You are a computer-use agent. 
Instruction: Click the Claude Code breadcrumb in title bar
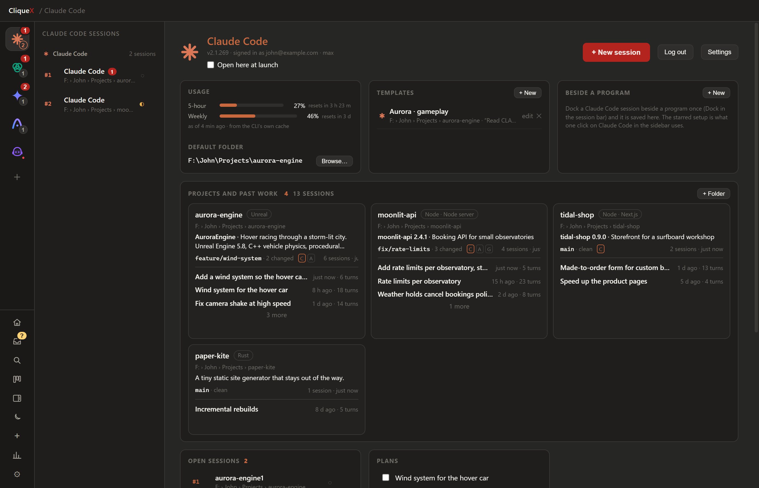pyautogui.click(x=65, y=11)
